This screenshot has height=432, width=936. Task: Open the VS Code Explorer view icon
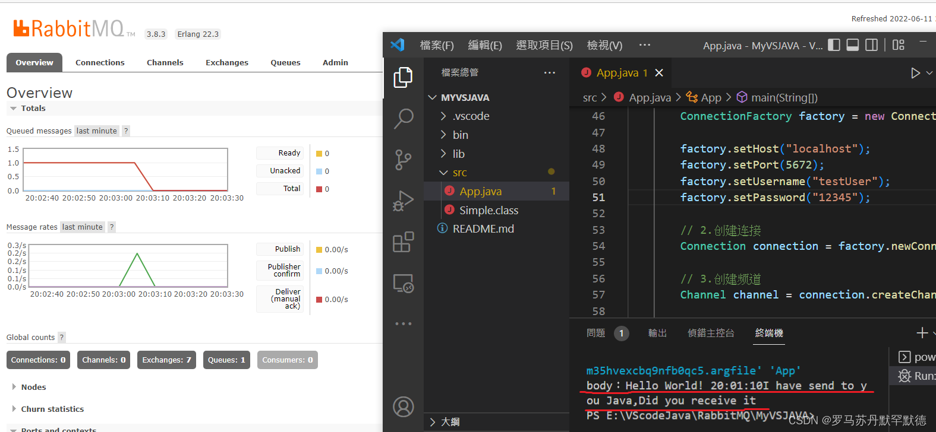click(x=403, y=77)
